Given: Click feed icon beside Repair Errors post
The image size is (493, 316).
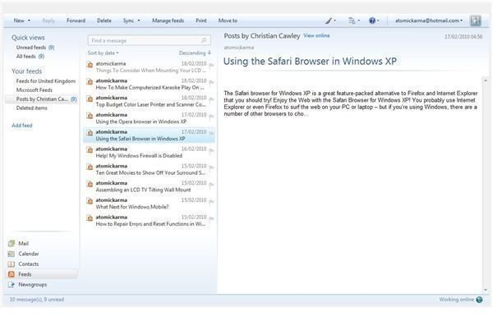Looking at the screenshot, I should coord(90,218).
